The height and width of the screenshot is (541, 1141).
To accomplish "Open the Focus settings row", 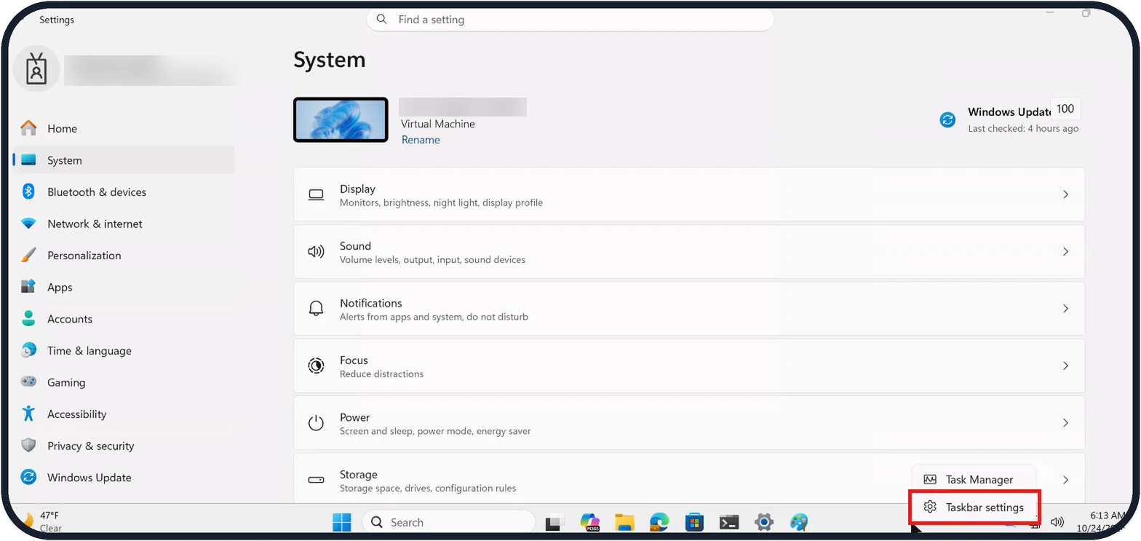I will (x=689, y=366).
